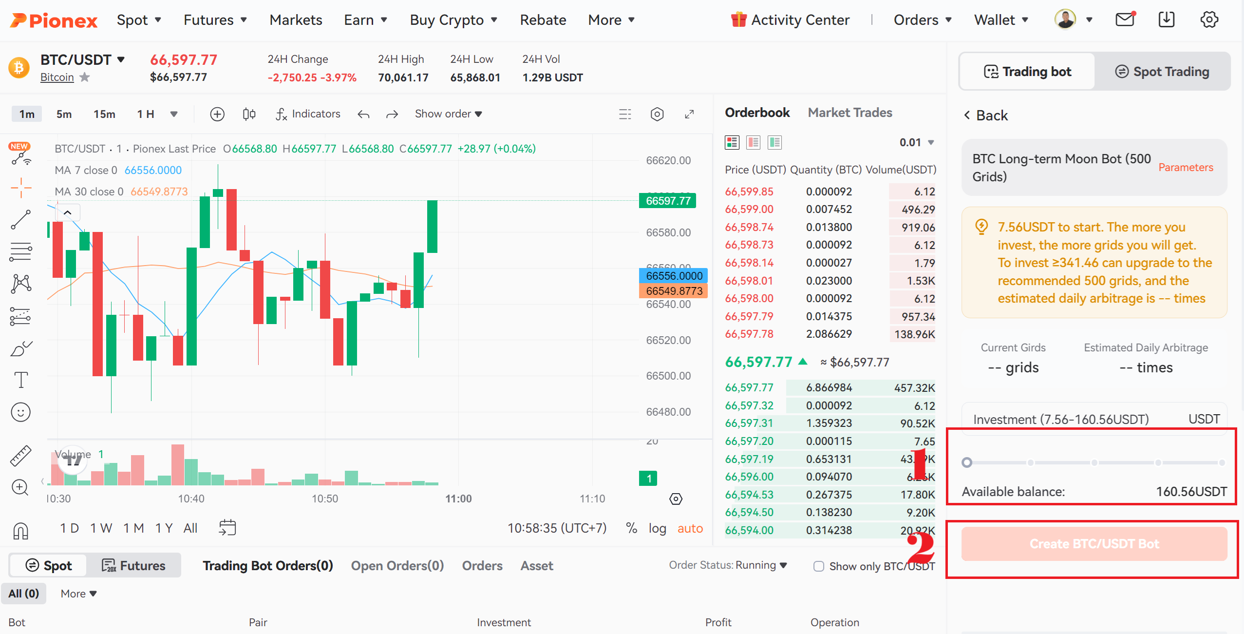1244x634 pixels.
Task: Go to the Markets page
Action: (x=296, y=20)
